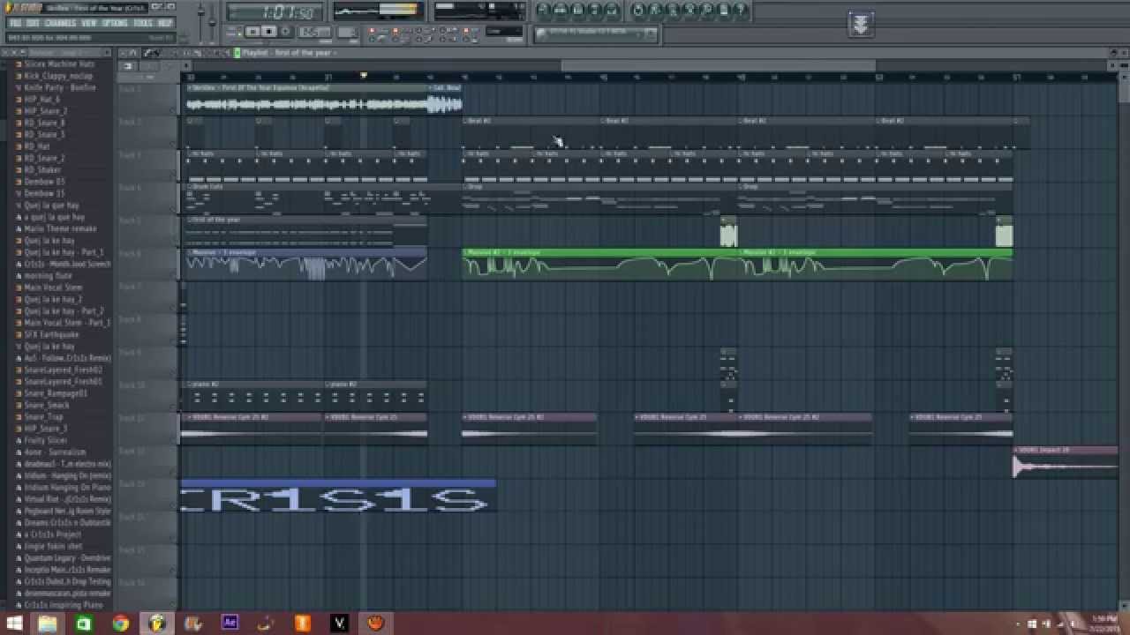
Task: Open the VIEW menu
Action: [x=89, y=23]
